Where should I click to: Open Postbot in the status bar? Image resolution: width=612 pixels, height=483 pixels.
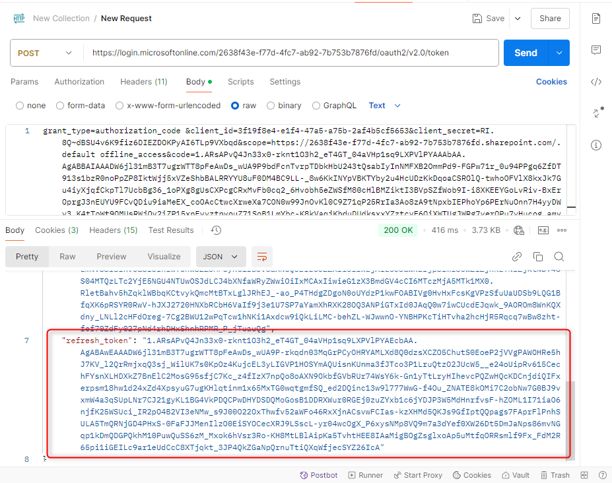click(318, 475)
